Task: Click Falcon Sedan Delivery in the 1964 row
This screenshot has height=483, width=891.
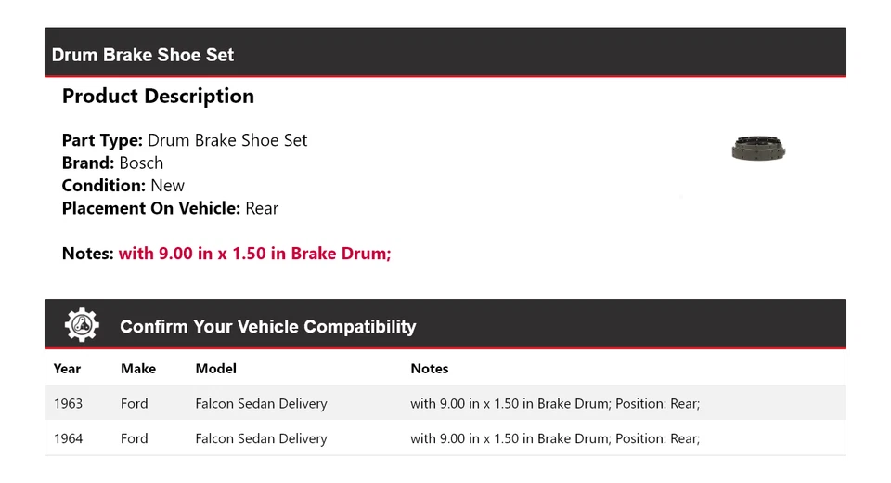Action: (x=261, y=438)
